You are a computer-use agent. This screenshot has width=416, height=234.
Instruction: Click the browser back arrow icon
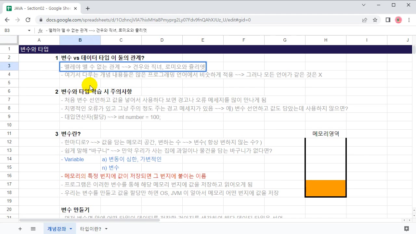[x=7, y=20]
